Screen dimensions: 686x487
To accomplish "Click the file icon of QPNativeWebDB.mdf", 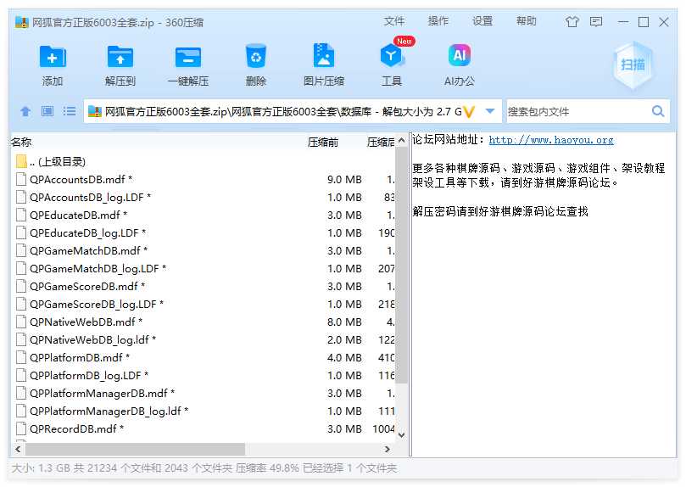I will 20,322.
